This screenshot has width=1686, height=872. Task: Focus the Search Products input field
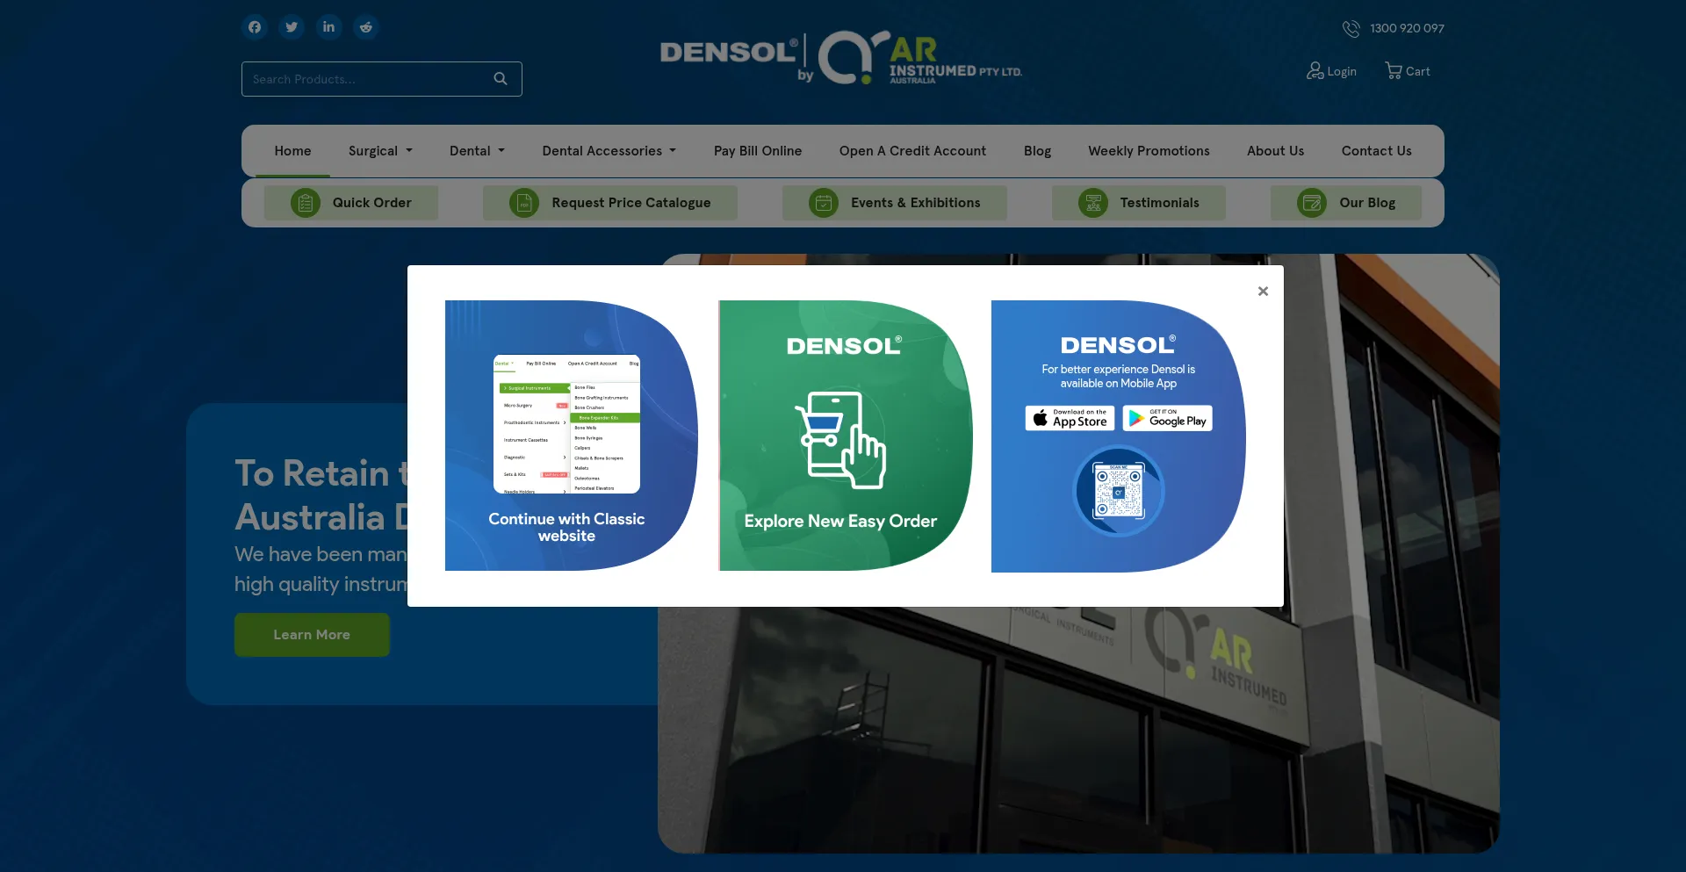click(x=369, y=79)
